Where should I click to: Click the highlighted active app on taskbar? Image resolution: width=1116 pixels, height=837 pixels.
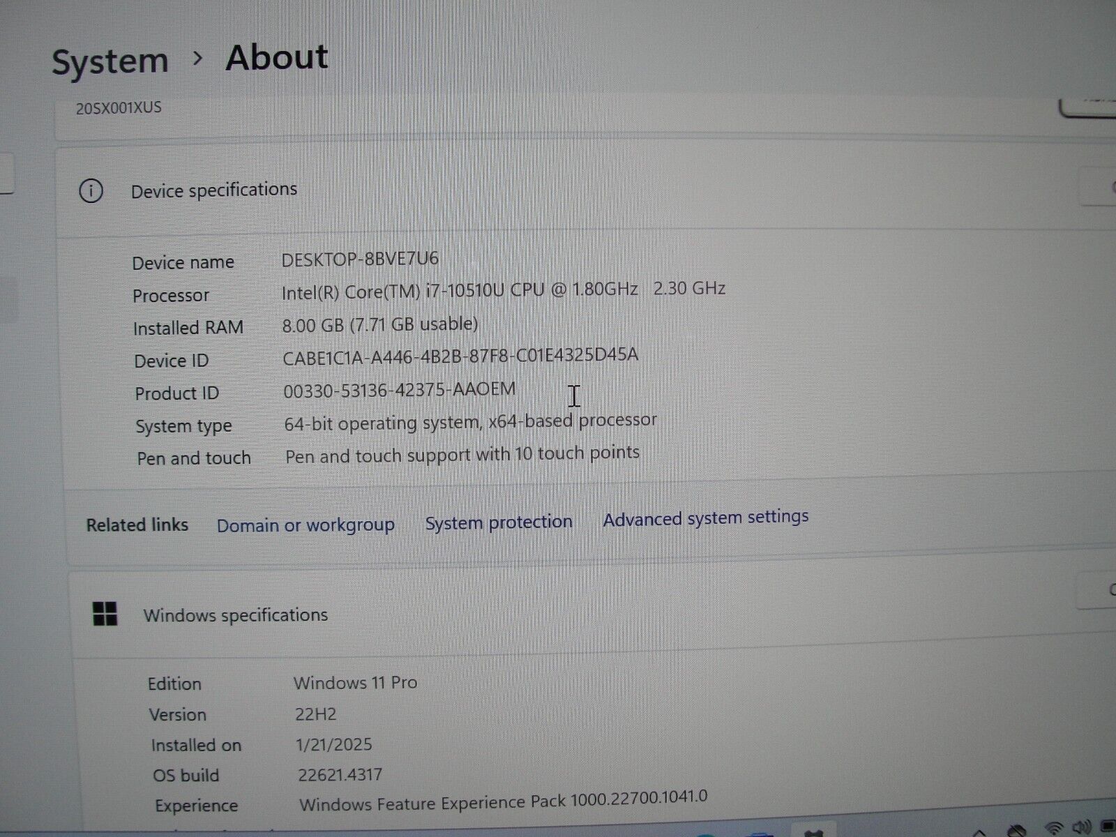pos(813,832)
